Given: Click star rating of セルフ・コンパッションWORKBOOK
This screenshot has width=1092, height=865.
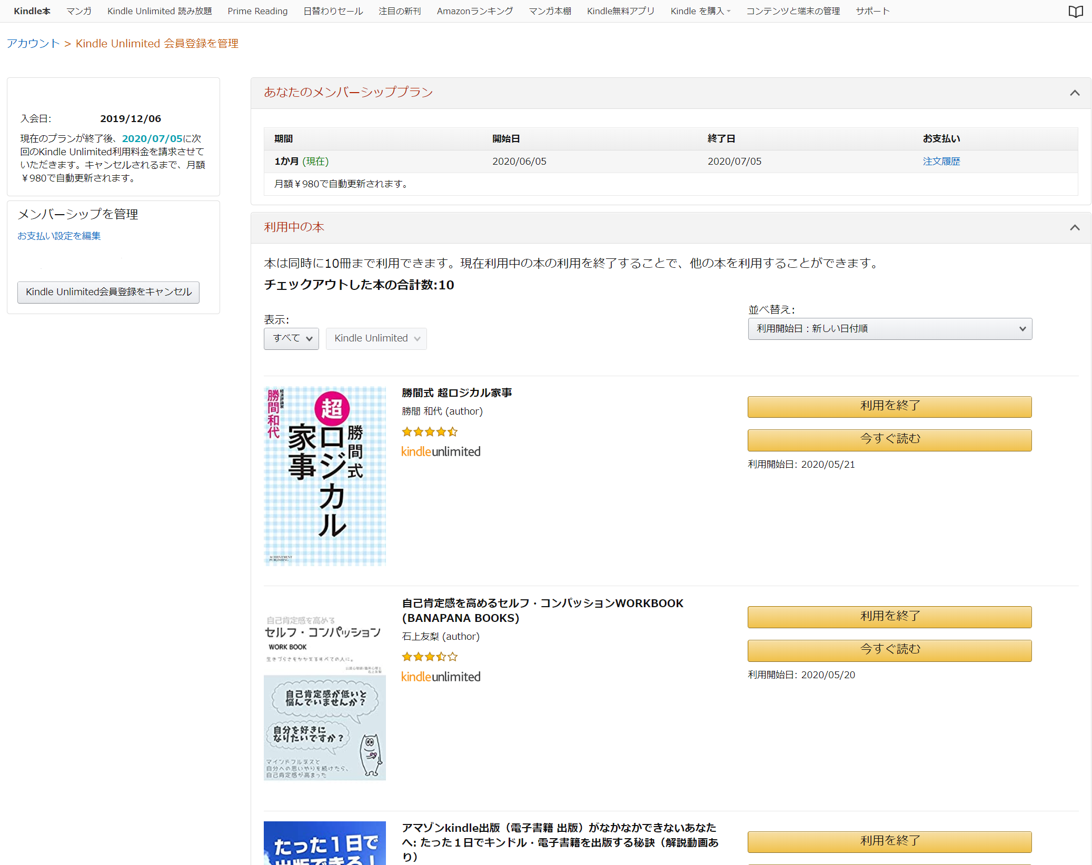Looking at the screenshot, I should 430,657.
